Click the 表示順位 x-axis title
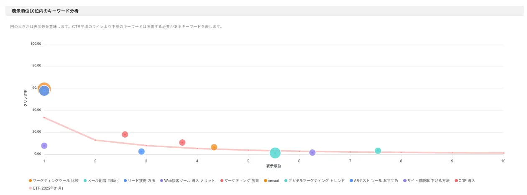This screenshot has height=195, width=527. pos(274,166)
